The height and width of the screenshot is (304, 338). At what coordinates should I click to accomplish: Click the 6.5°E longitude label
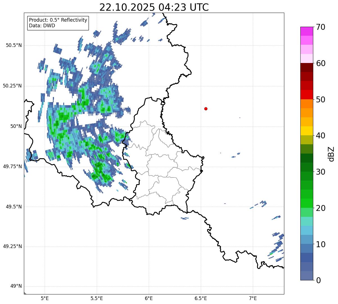[x=201, y=298]
